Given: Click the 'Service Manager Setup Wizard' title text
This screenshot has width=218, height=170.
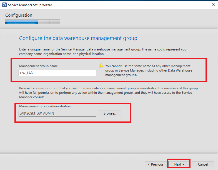Looking at the screenshot, I should tap(30, 5).
